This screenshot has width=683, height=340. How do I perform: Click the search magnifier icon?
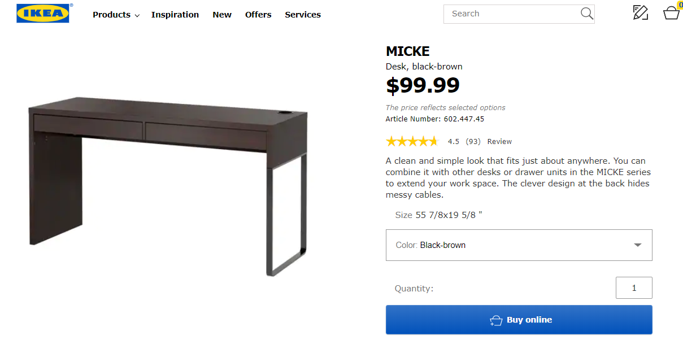coord(587,14)
